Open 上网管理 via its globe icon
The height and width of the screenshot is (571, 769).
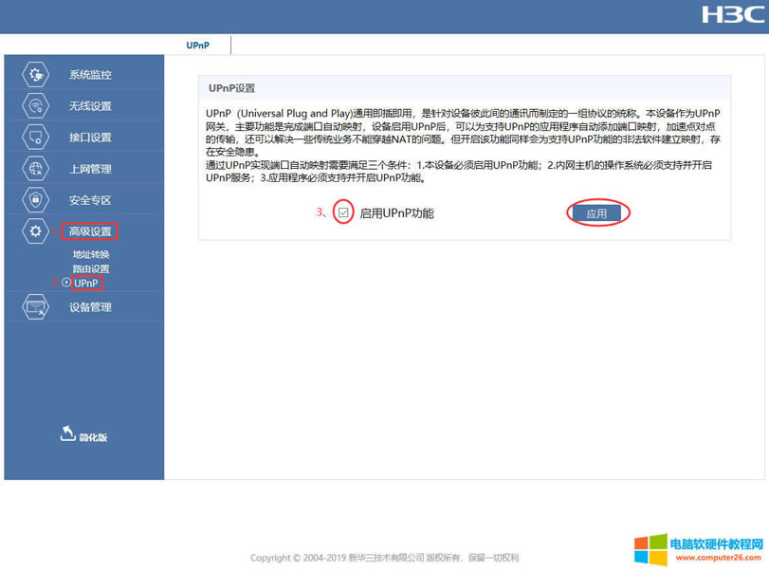pyautogui.click(x=36, y=168)
